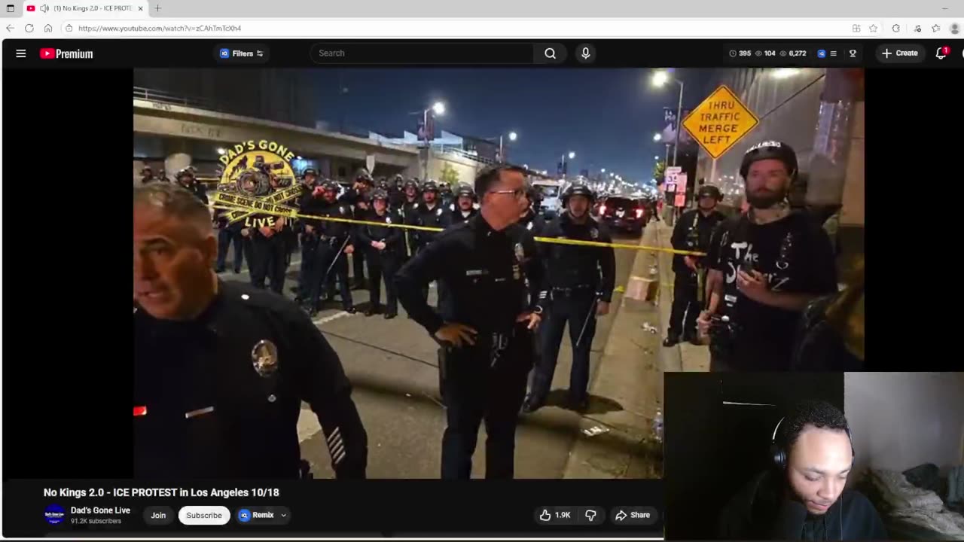Open the Favorites list icon

pyautogui.click(x=935, y=28)
